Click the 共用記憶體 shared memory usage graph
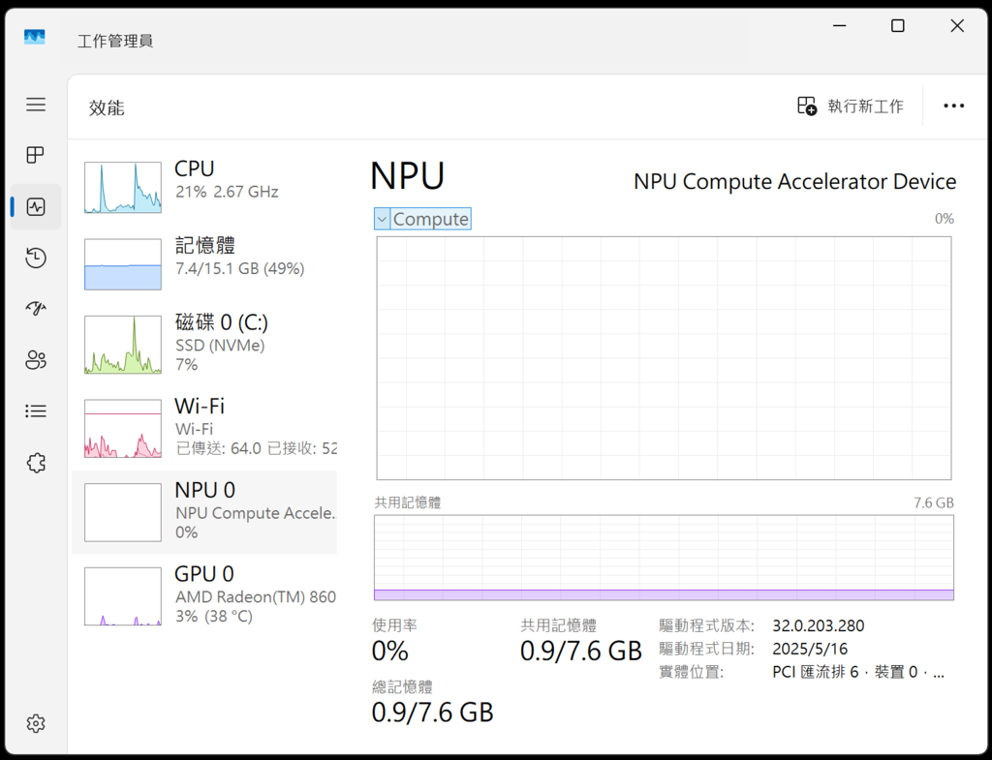992x760 pixels. point(664,558)
